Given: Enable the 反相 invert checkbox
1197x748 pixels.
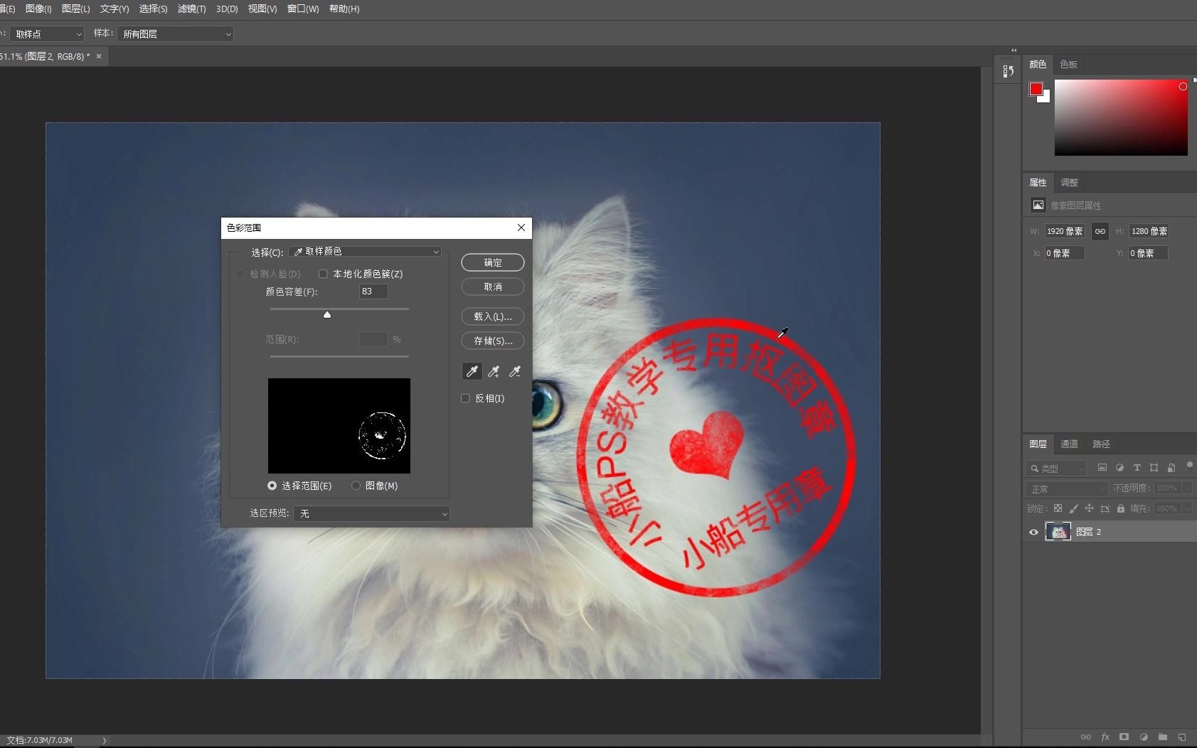Looking at the screenshot, I should 465,398.
